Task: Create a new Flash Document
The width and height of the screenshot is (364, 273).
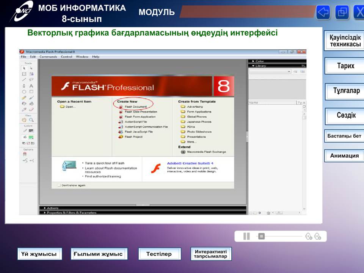Action: point(133,107)
